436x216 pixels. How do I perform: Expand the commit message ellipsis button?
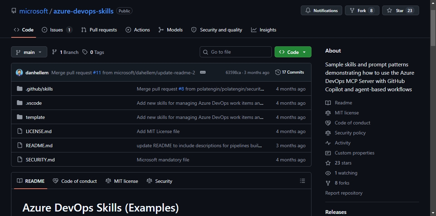click(203, 72)
